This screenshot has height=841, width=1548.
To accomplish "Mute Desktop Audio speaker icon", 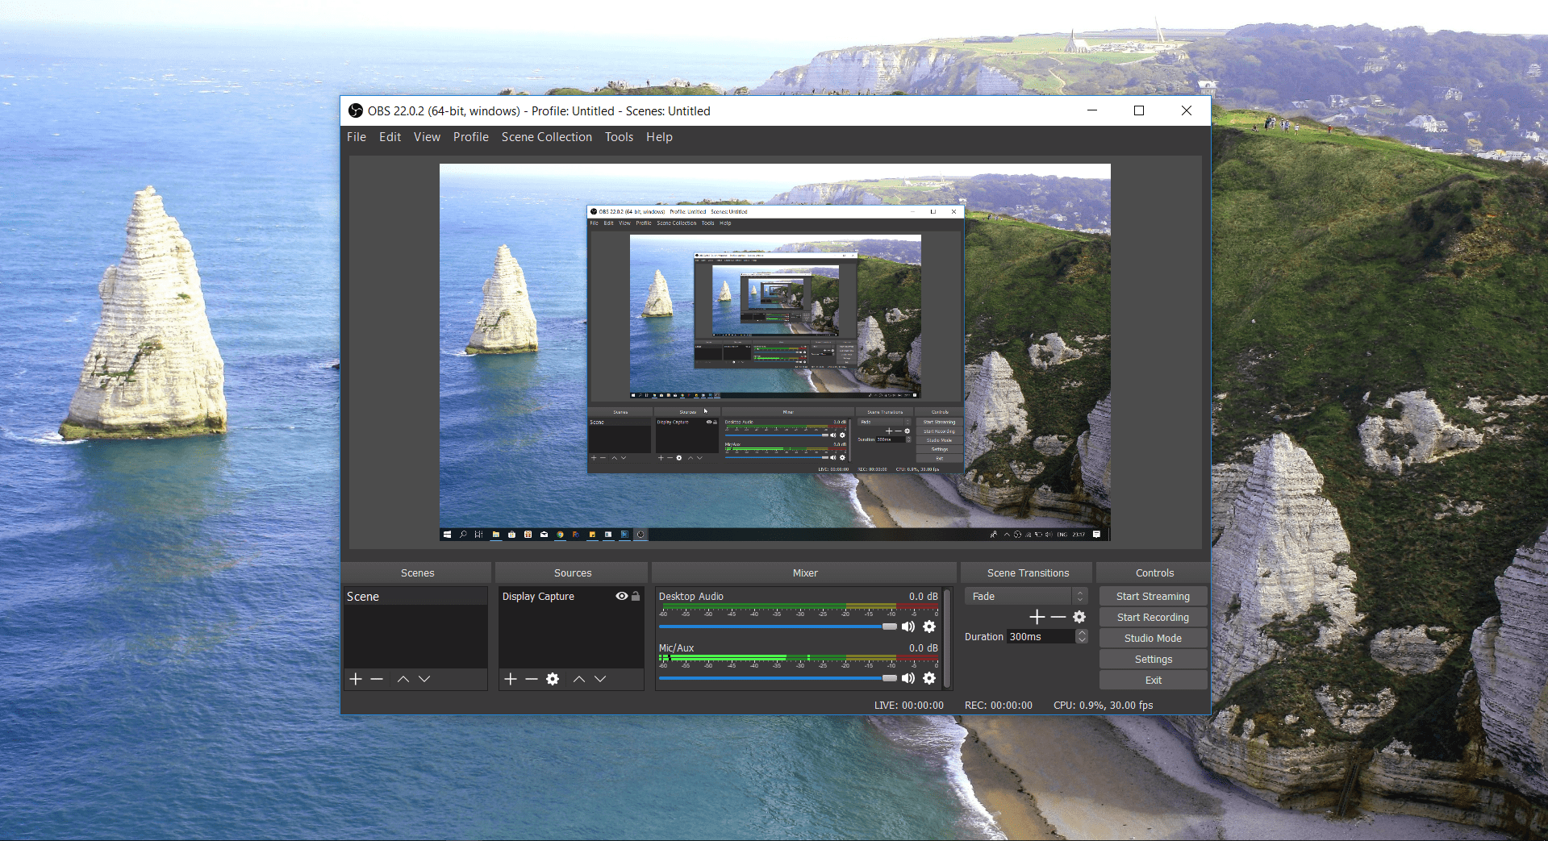I will point(908,627).
